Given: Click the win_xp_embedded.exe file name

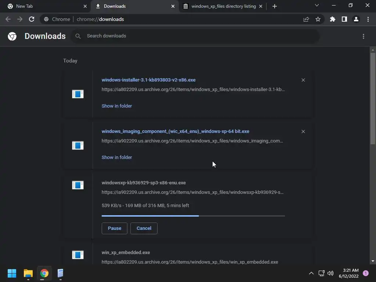Looking at the screenshot, I should (x=126, y=253).
